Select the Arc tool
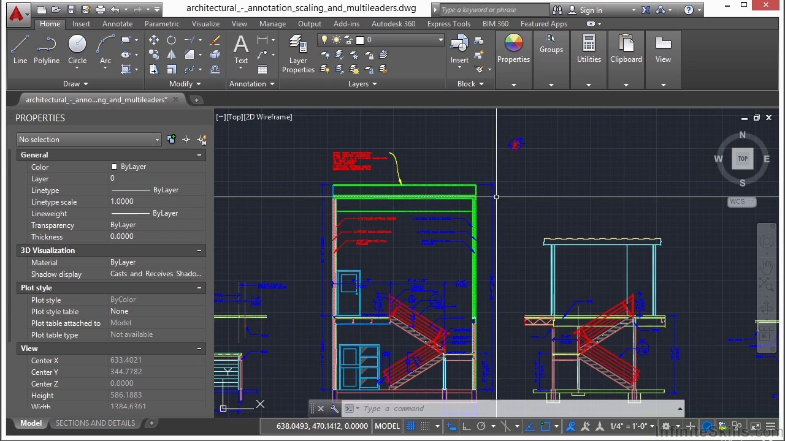 click(105, 49)
